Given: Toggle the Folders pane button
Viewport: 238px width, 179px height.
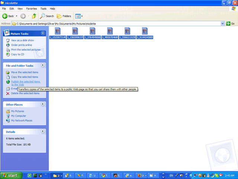Looking at the screenshot, I should coord(64,16).
